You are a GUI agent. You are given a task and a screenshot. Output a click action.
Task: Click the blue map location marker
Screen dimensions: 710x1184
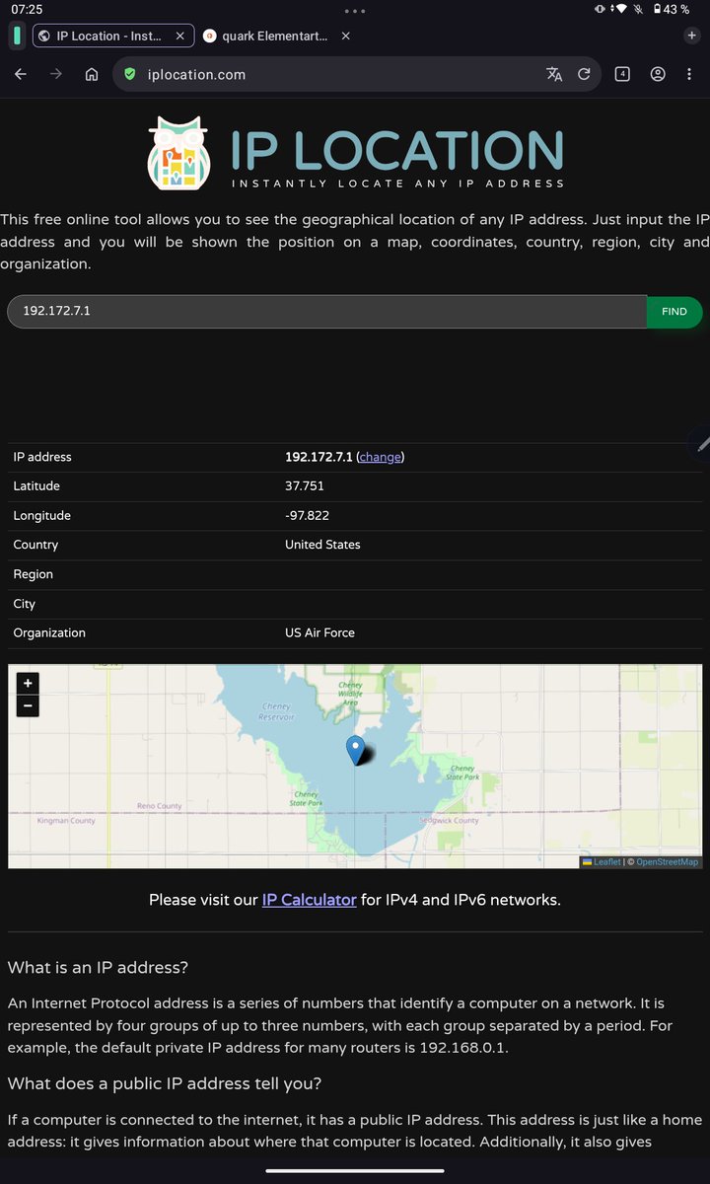coord(356,750)
